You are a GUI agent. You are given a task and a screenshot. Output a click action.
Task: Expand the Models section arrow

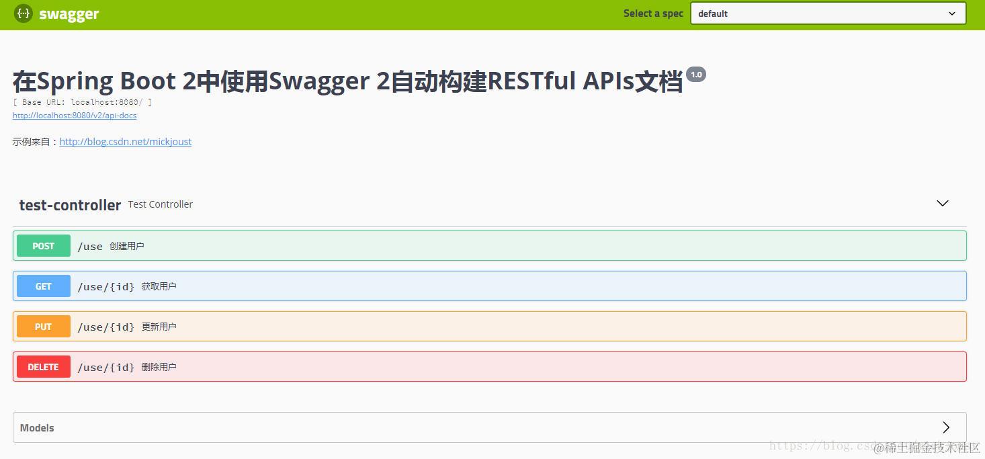tap(946, 427)
